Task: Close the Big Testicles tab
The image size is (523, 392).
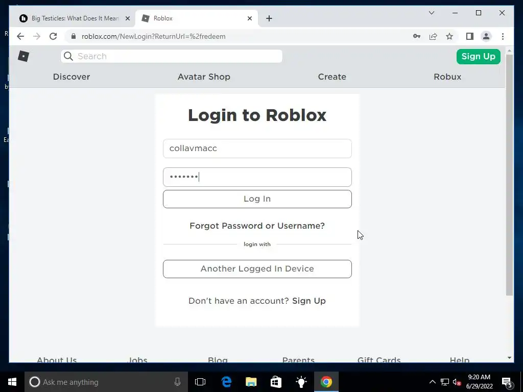Action: (127, 18)
